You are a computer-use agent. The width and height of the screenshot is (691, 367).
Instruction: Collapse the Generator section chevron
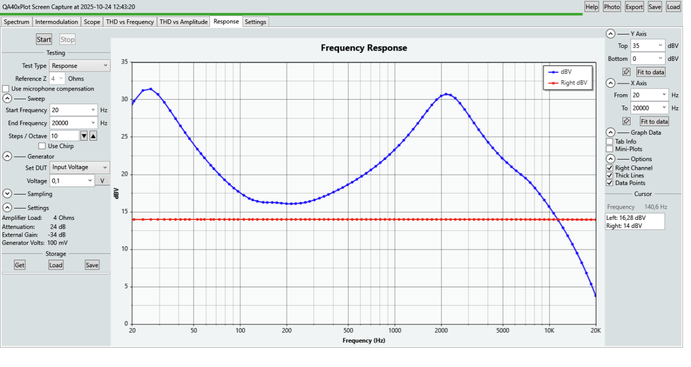7,156
